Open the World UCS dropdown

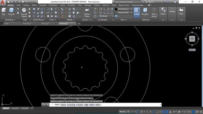(107, 16)
